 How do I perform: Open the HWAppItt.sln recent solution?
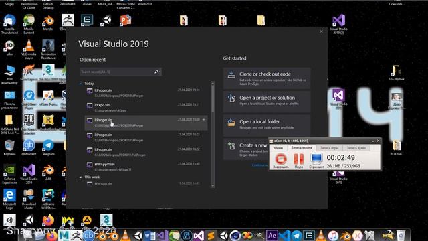pyautogui.click(x=146, y=167)
